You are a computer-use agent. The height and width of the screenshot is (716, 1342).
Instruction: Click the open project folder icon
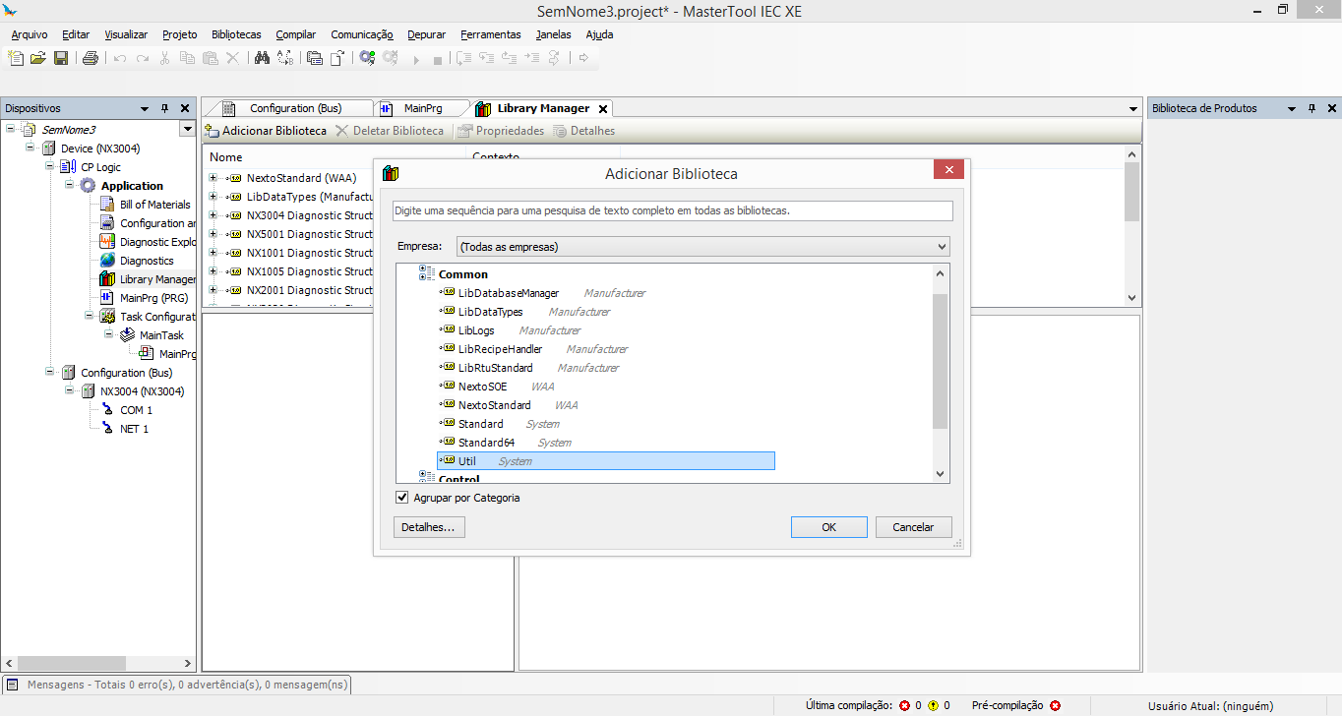[x=38, y=58]
